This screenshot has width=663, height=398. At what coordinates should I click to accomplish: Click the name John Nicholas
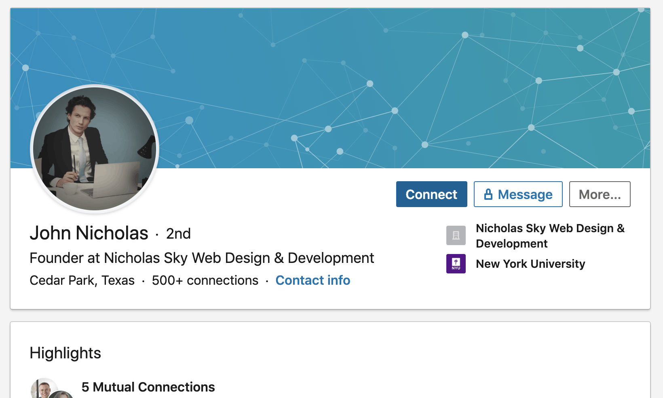pyautogui.click(x=89, y=233)
